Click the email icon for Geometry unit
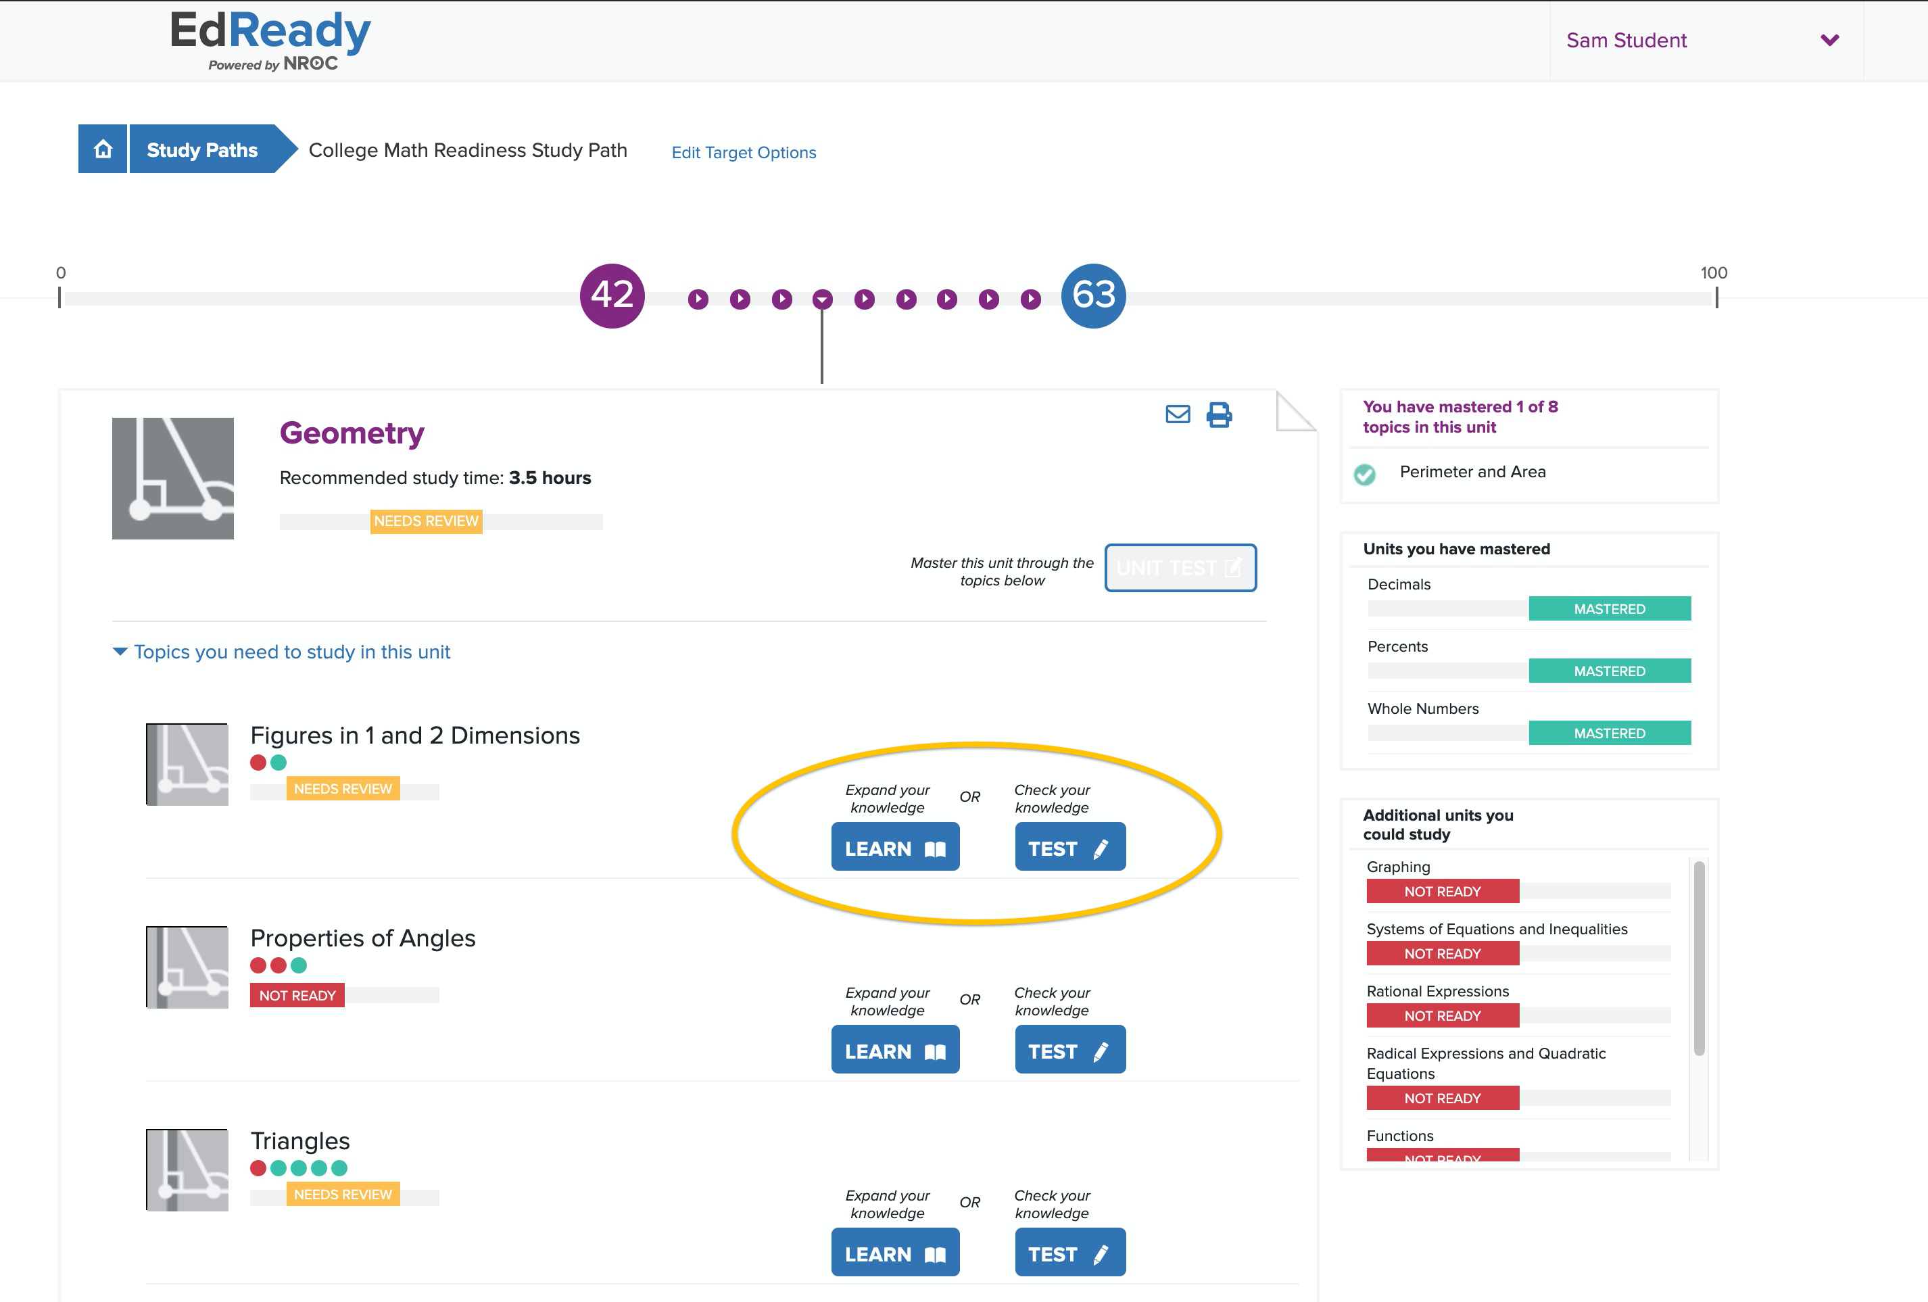The width and height of the screenshot is (1928, 1302). click(1177, 414)
